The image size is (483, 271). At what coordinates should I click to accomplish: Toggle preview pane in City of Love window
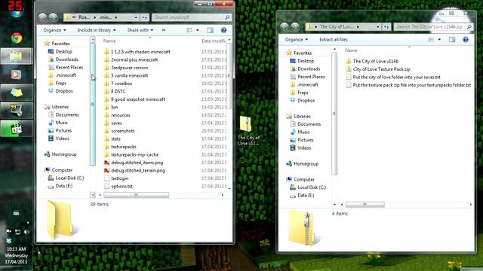(x=452, y=40)
